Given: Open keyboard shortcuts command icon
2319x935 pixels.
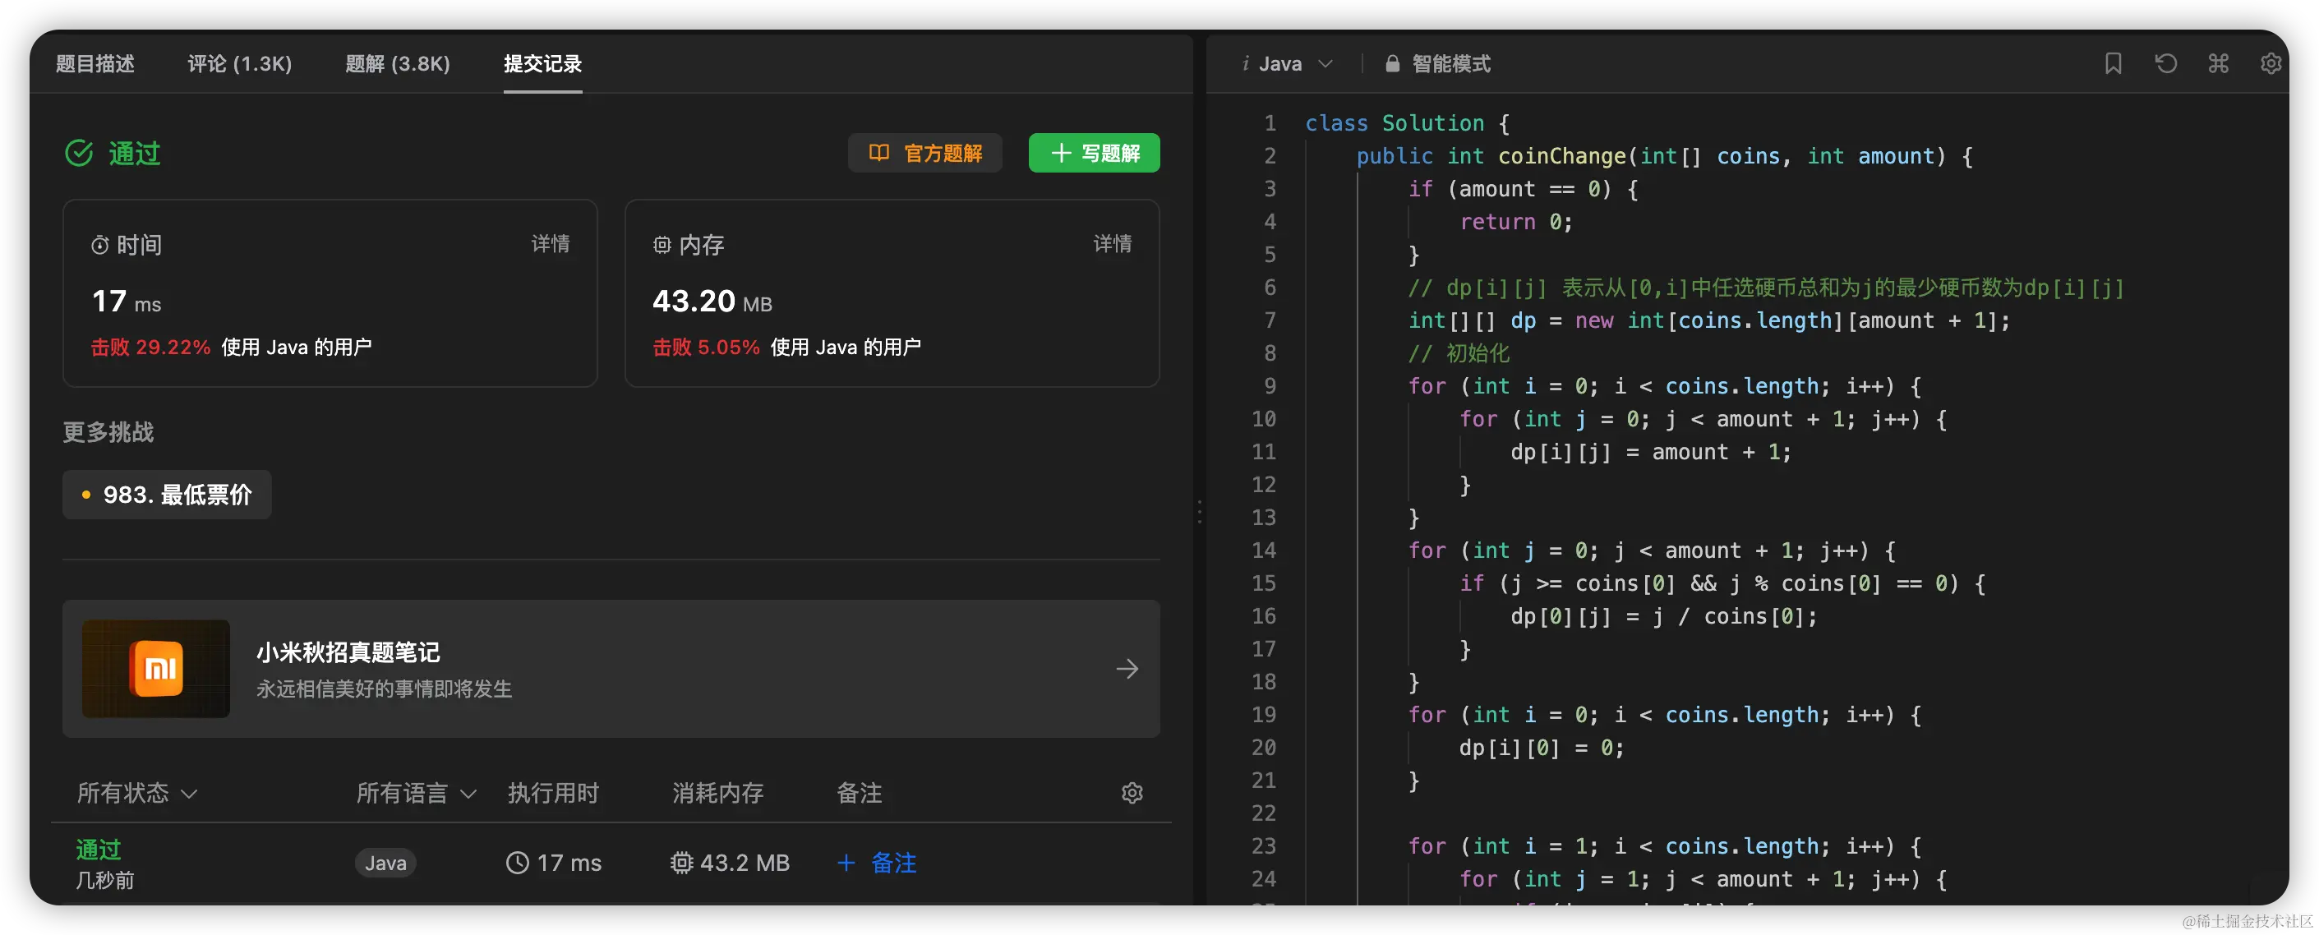Looking at the screenshot, I should [2218, 64].
